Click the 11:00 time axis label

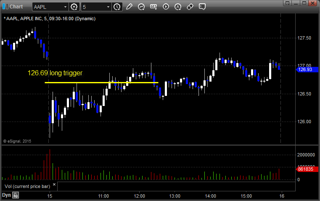103,196
